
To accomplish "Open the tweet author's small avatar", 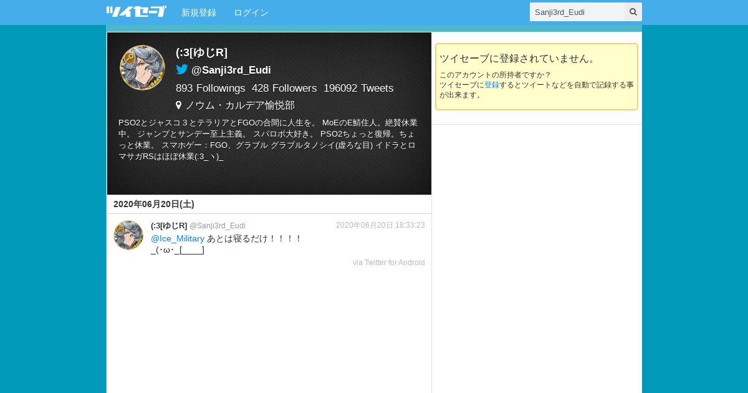I will (x=128, y=235).
